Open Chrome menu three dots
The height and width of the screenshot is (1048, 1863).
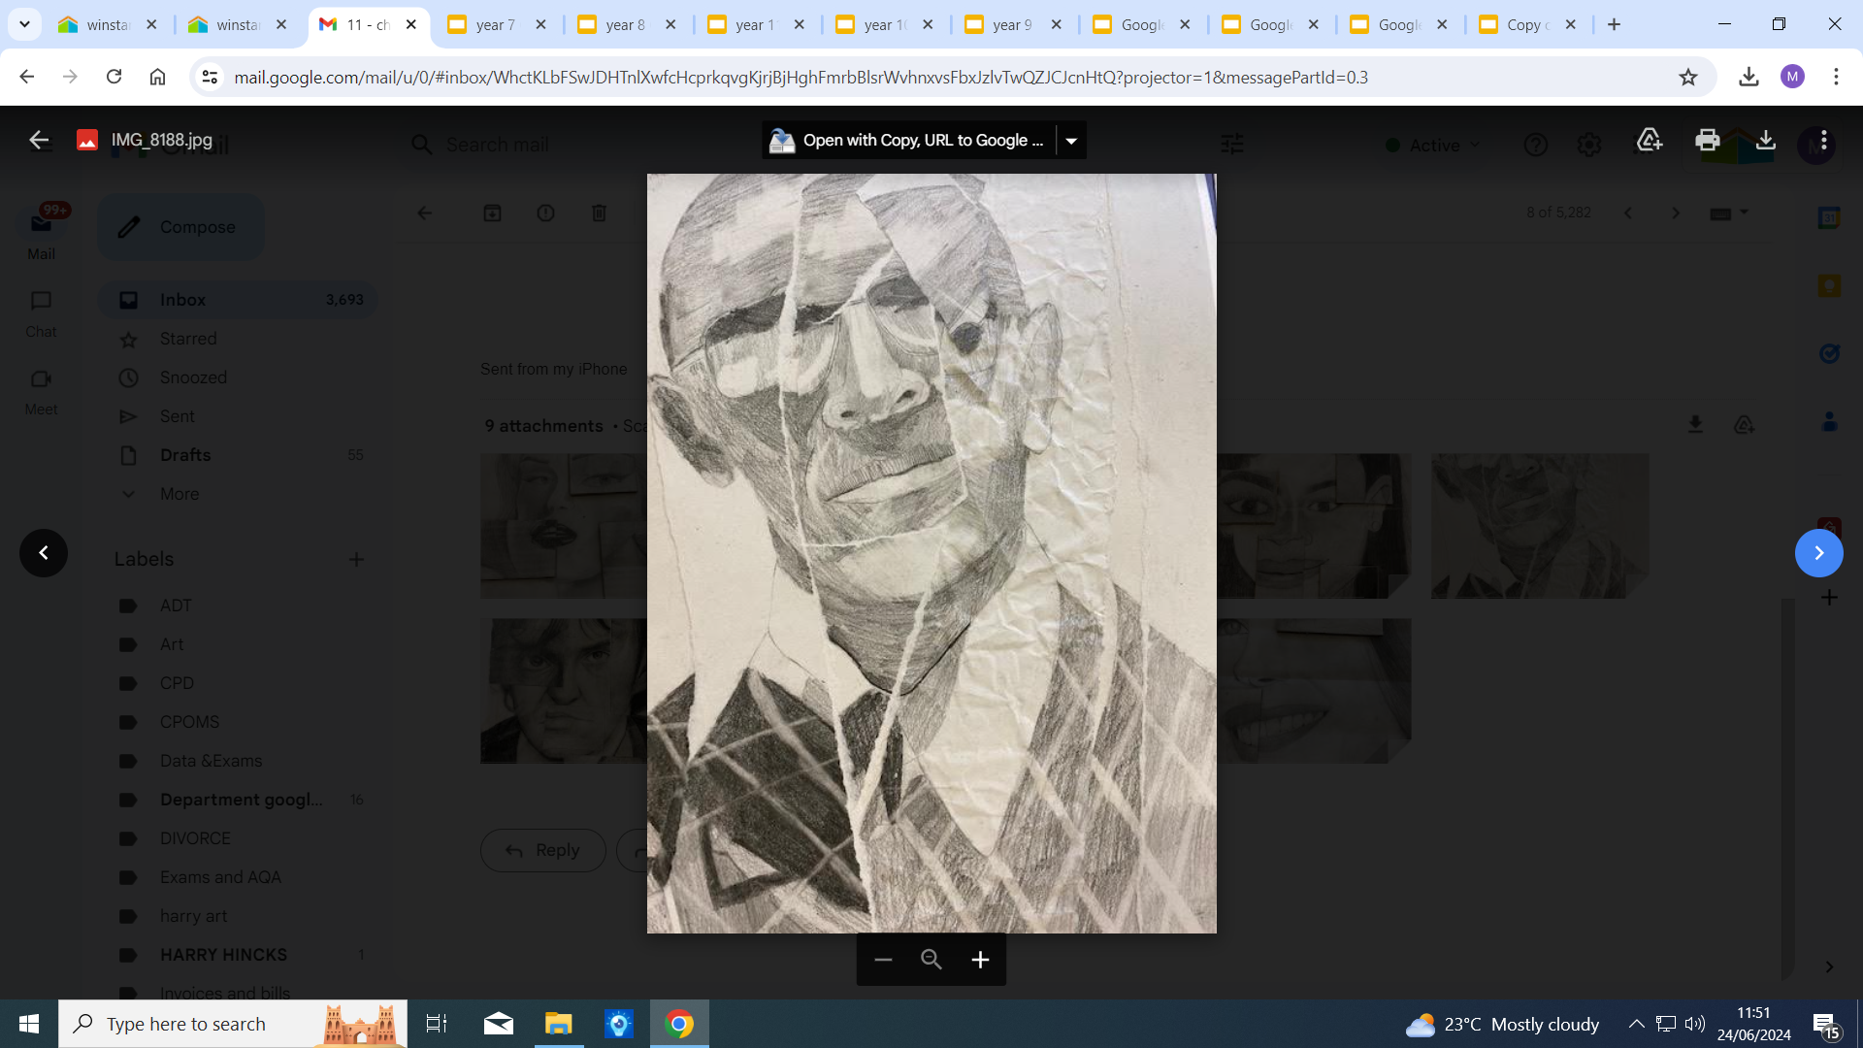[1836, 77]
